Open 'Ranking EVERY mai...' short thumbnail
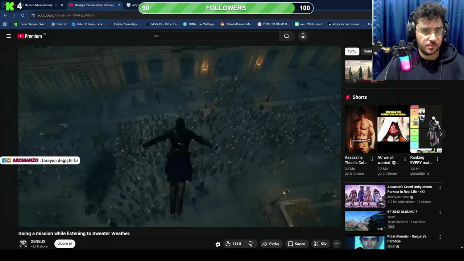464x261 pixels. pyautogui.click(x=426, y=129)
